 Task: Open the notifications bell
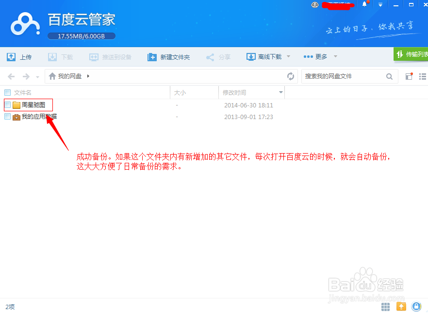pyautogui.click(x=365, y=4)
